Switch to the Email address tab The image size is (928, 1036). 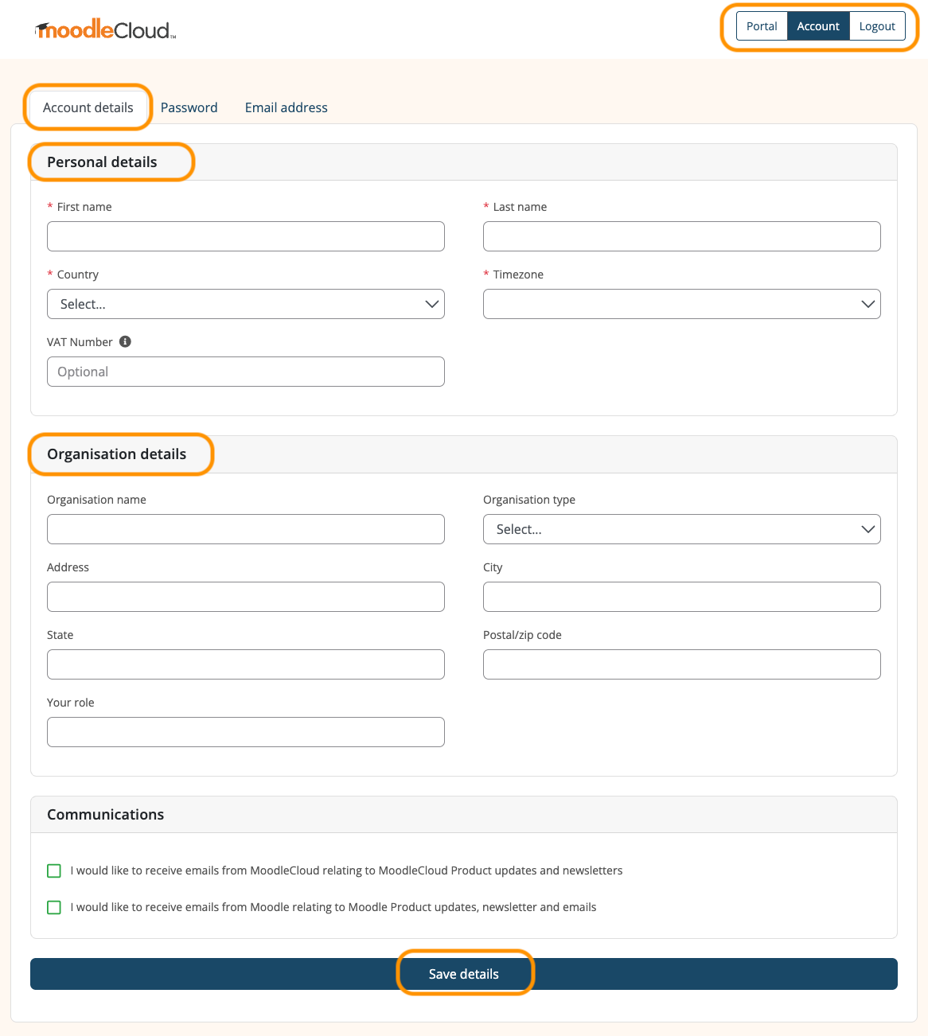(x=286, y=107)
